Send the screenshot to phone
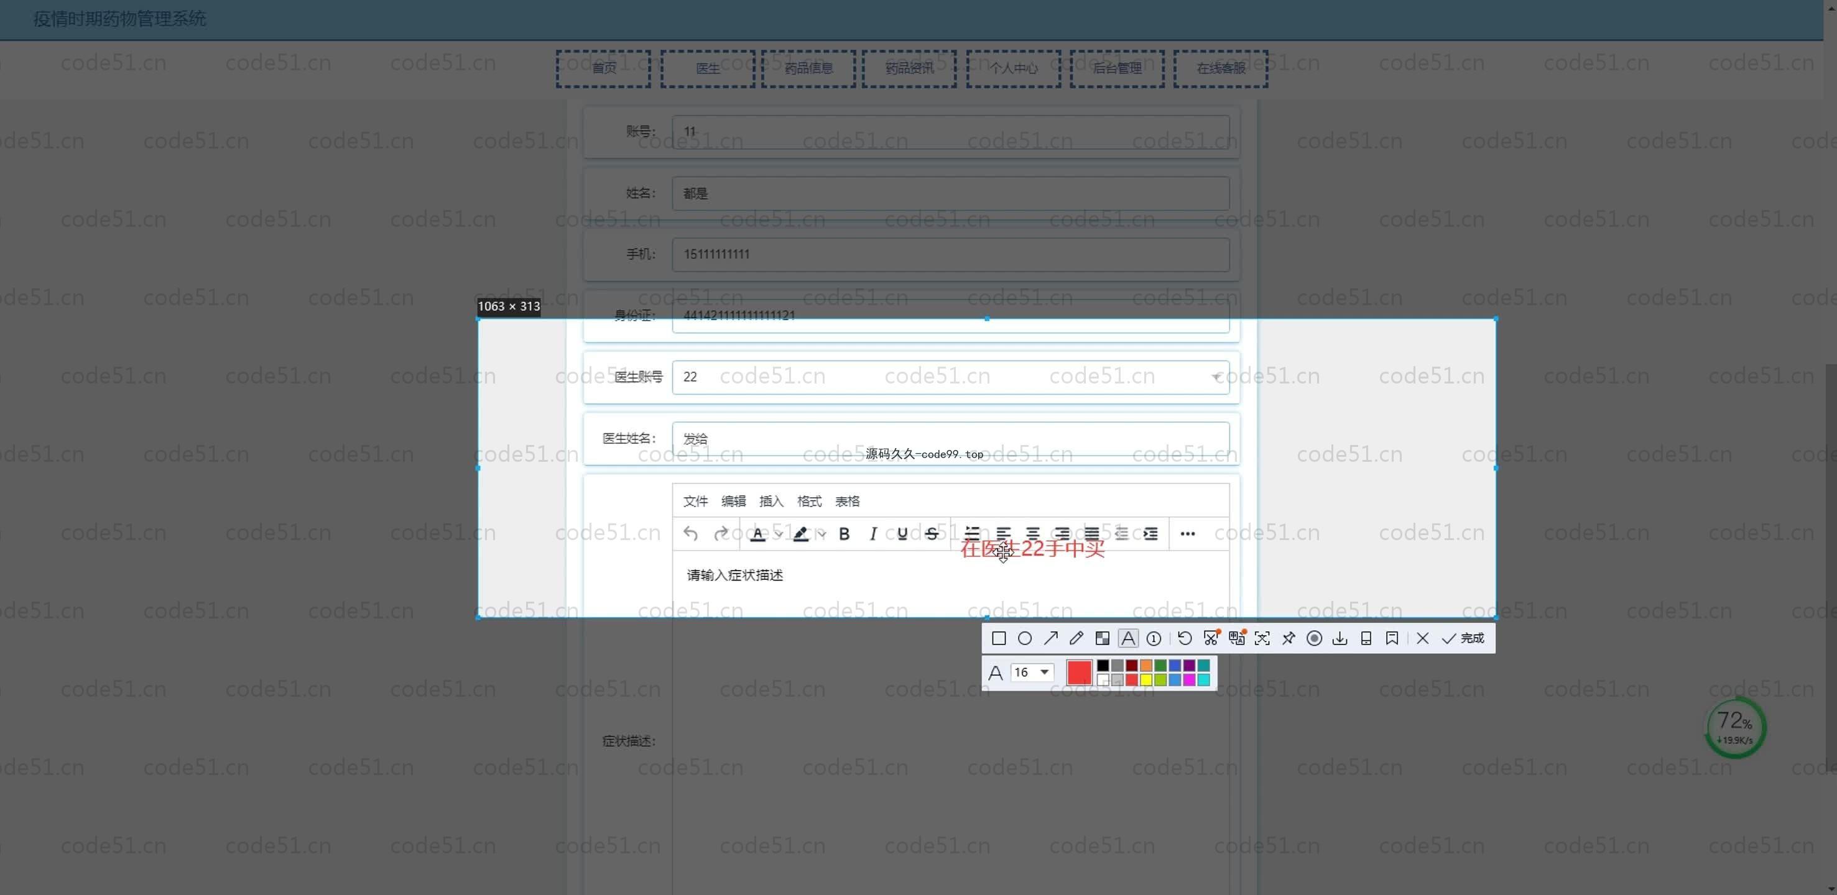Viewport: 1837px width, 895px height. point(1366,638)
